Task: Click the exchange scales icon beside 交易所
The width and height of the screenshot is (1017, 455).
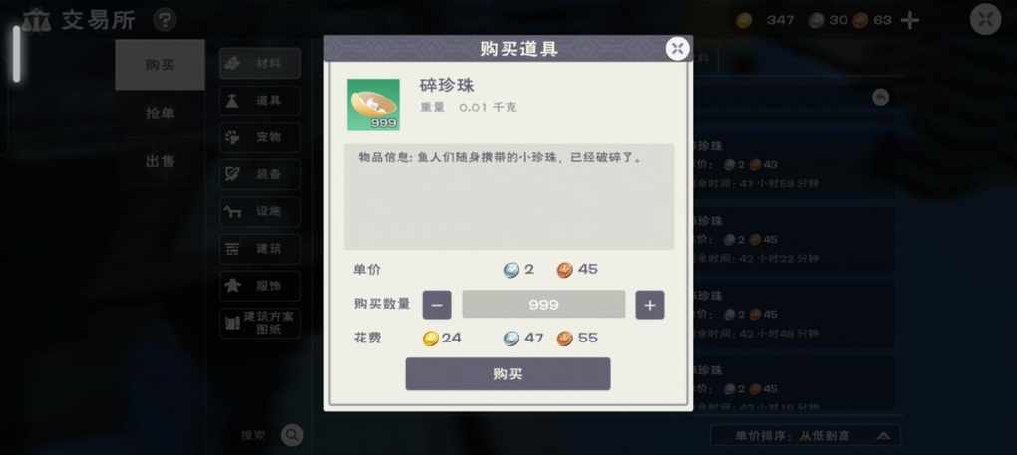Action: coord(36,20)
